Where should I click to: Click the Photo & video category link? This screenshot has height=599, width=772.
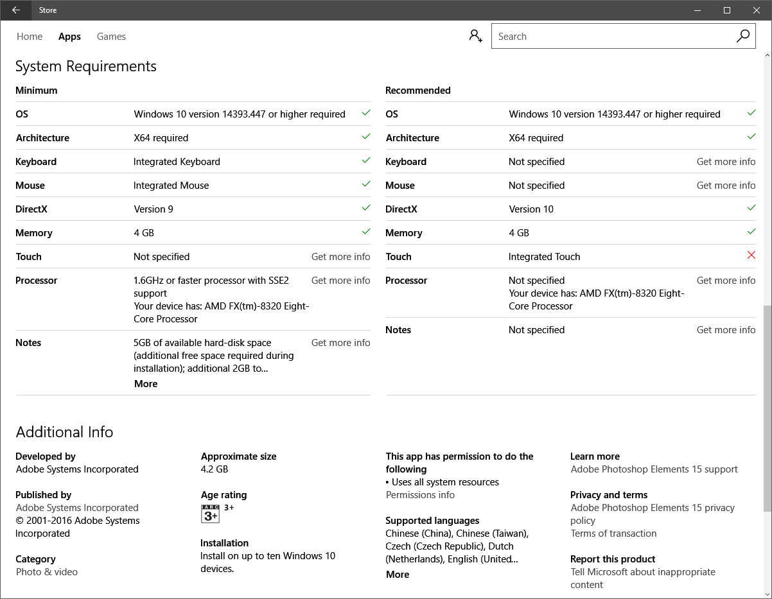pyautogui.click(x=47, y=572)
